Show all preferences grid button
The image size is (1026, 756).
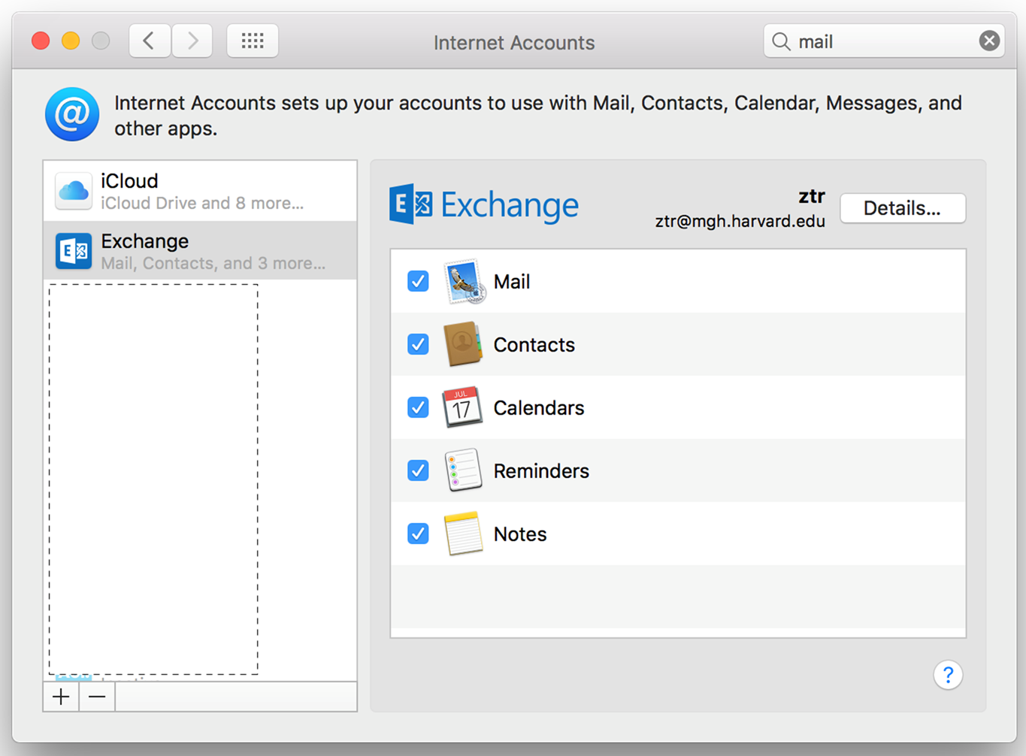[x=253, y=41]
